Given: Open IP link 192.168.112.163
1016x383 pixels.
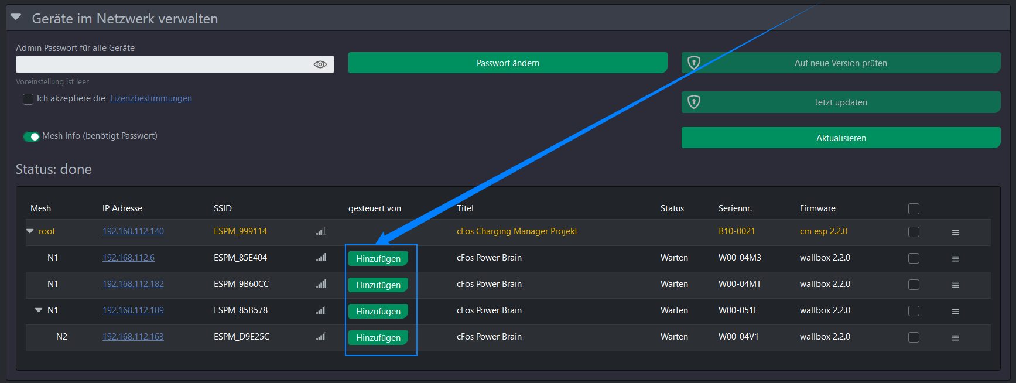Looking at the screenshot, I should 133,337.
